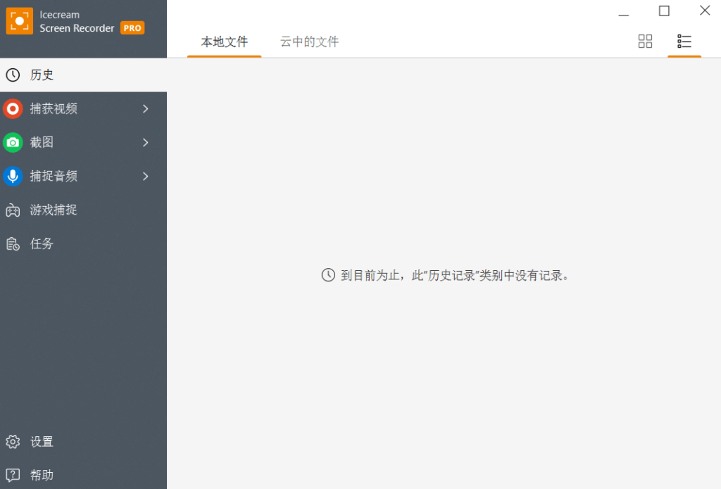Select the 捕获视频 video capture icon
Image resolution: width=721 pixels, height=489 pixels.
point(11,108)
